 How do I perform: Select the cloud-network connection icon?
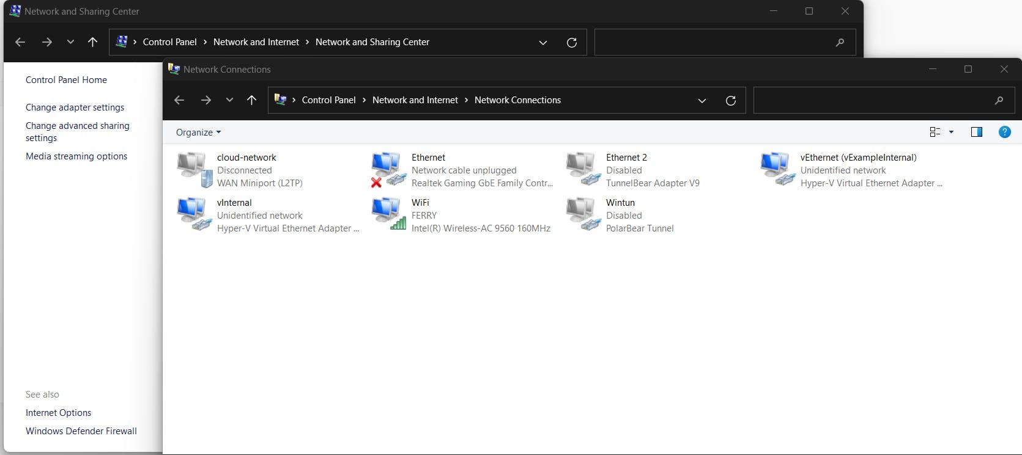tap(194, 170)
